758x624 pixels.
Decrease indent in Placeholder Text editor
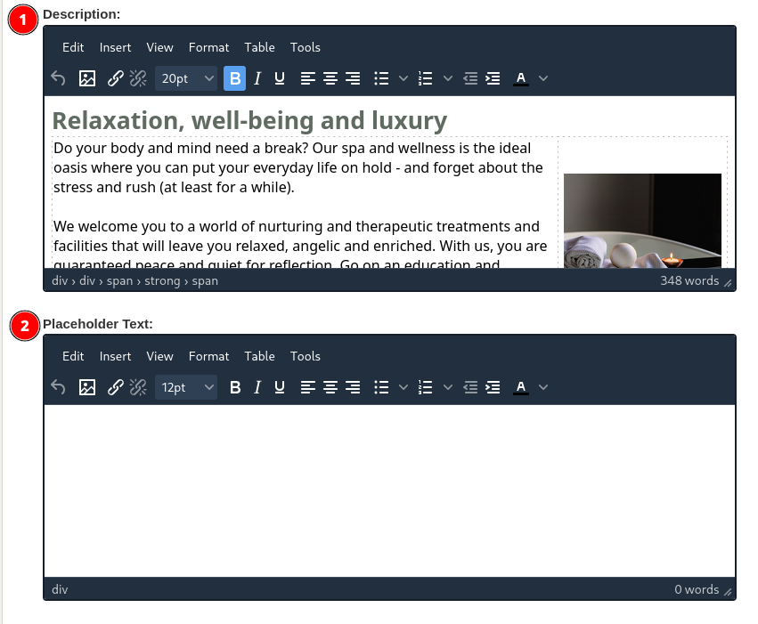pyautogui.click(x=470, y=387)
